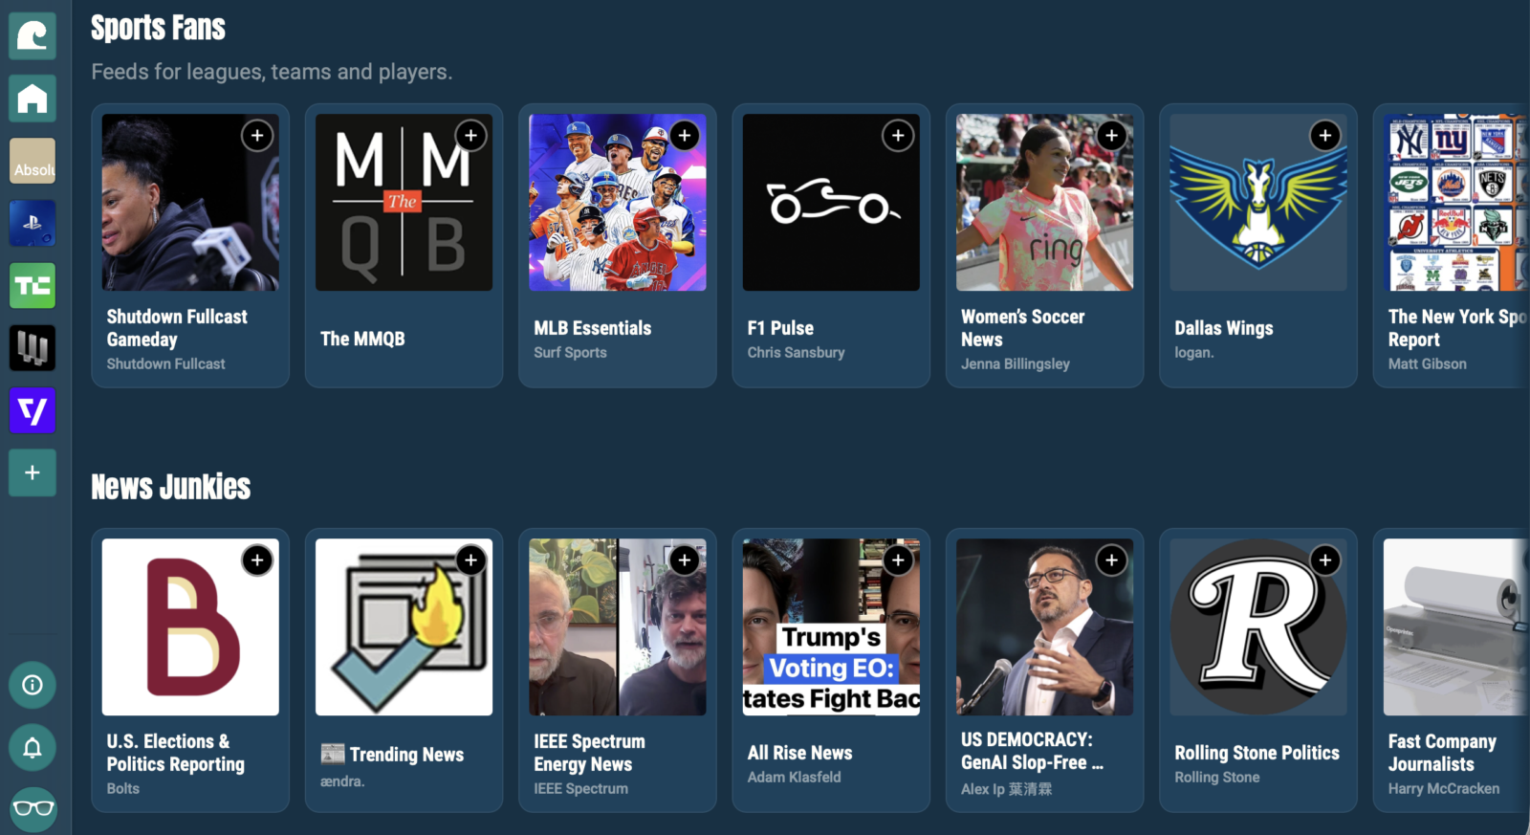This screenshot has height=835, width=1530.
Task: Add the MLB Essentials feed with plus
Action: (x=685, y=136)
